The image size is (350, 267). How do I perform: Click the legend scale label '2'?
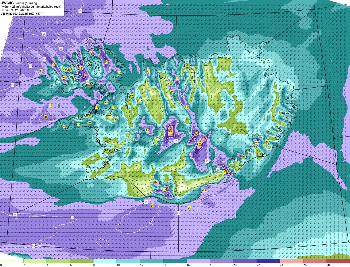24,265
